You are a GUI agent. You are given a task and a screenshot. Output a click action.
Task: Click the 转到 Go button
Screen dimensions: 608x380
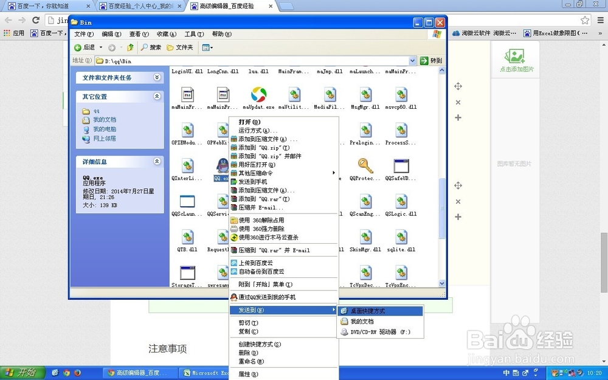click(431, 60)
